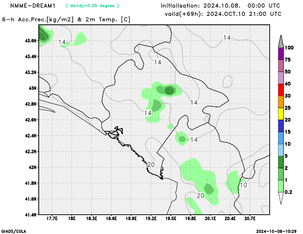Click the 2024-10-08-10:29 timestamp

pyautogui.click(x=276, y=231)
